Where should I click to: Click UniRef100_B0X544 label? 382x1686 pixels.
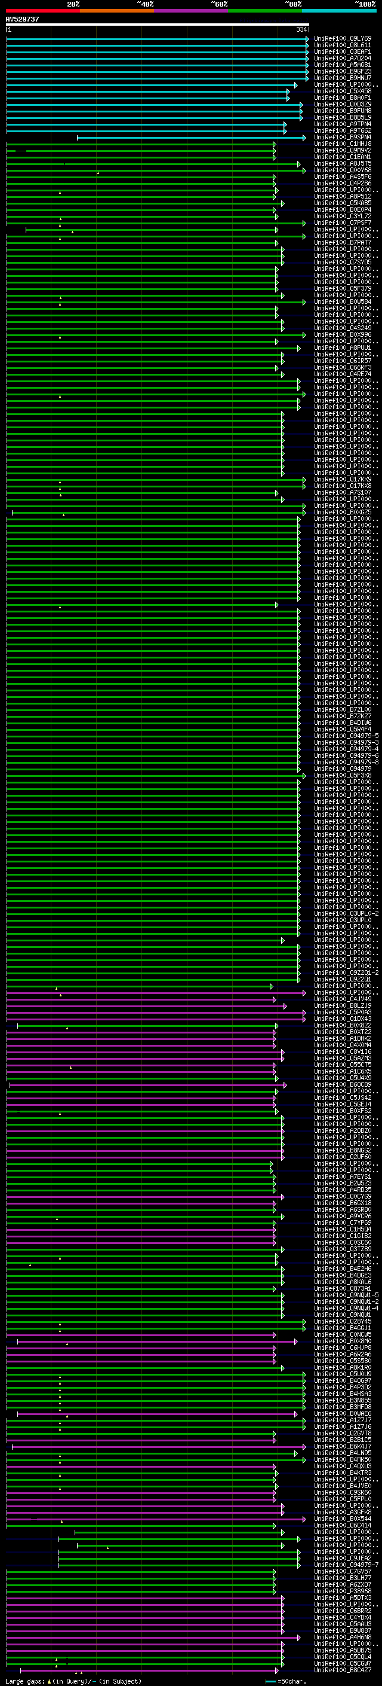343,1519
